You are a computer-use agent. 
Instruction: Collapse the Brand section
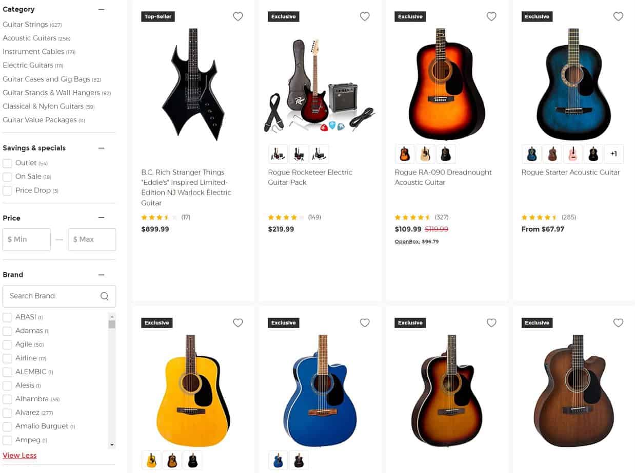point(101,274)
